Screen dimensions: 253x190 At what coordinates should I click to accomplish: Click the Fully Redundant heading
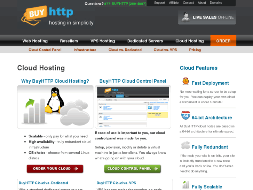tap(210, 147)
